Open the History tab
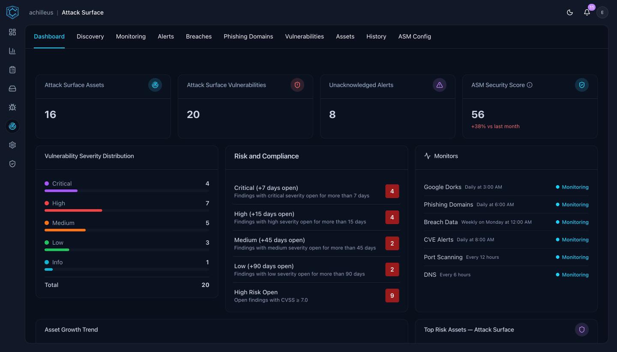The height and width of the screenshot is (352, 617). pyautogui.click(x=376, y=36)
